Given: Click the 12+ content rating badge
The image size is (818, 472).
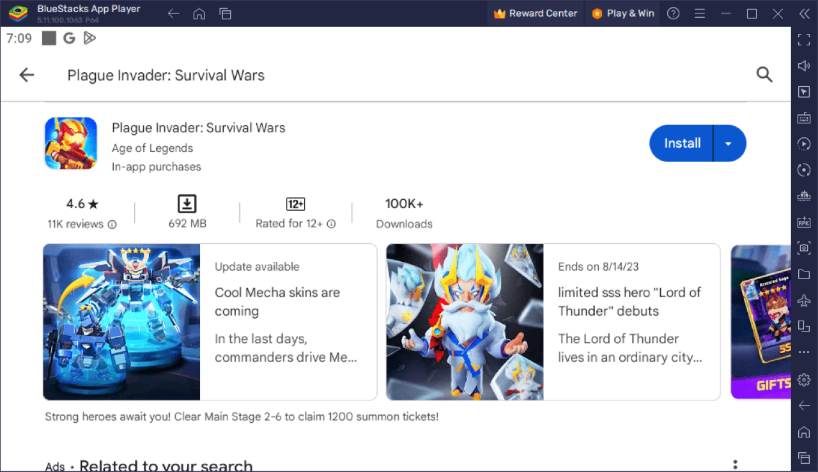Looking at the screenshot, I should 295,204.
